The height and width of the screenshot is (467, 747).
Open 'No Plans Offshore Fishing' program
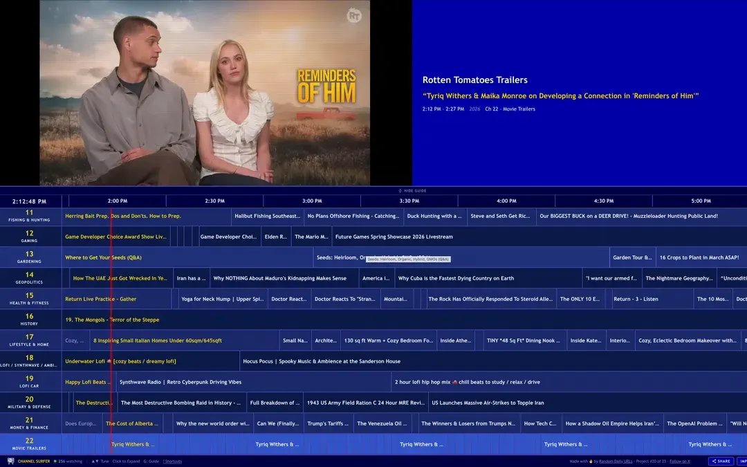pyautogui.click(x=353, y=216)
